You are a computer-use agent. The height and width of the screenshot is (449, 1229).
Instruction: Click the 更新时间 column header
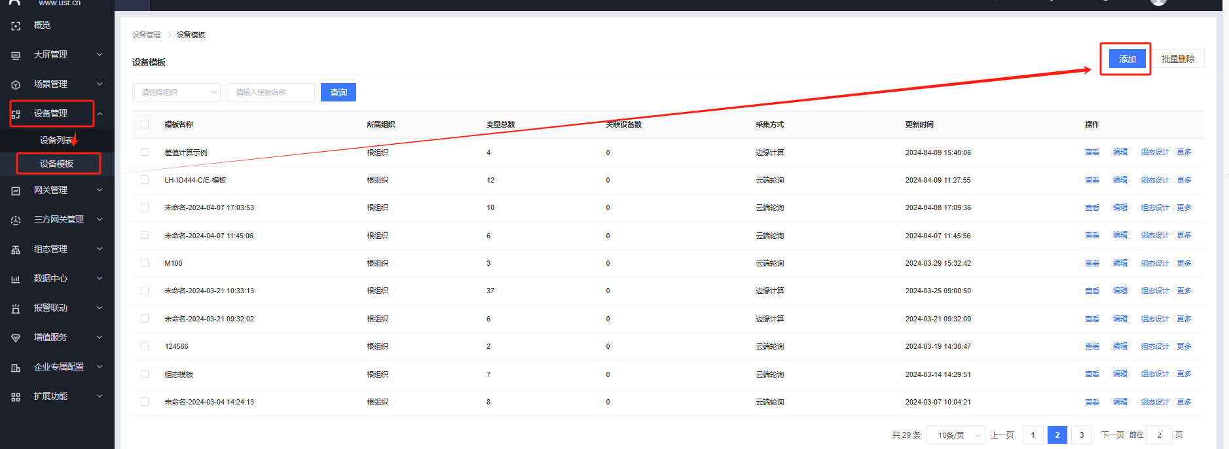click(919, 124)
